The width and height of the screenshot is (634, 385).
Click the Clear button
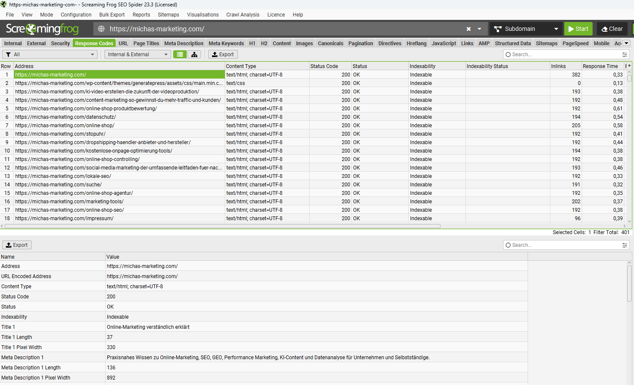click(612, 29)
